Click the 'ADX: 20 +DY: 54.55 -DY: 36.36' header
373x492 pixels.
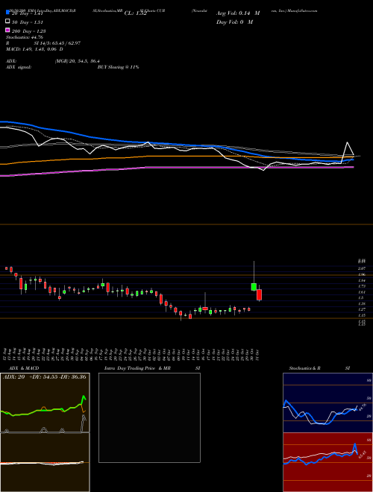click(44, 376)
